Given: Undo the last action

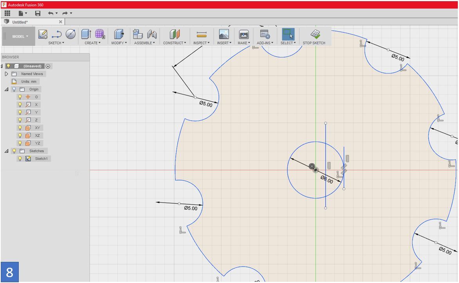Looking at the screenshot, I should (x=50, y=13).
